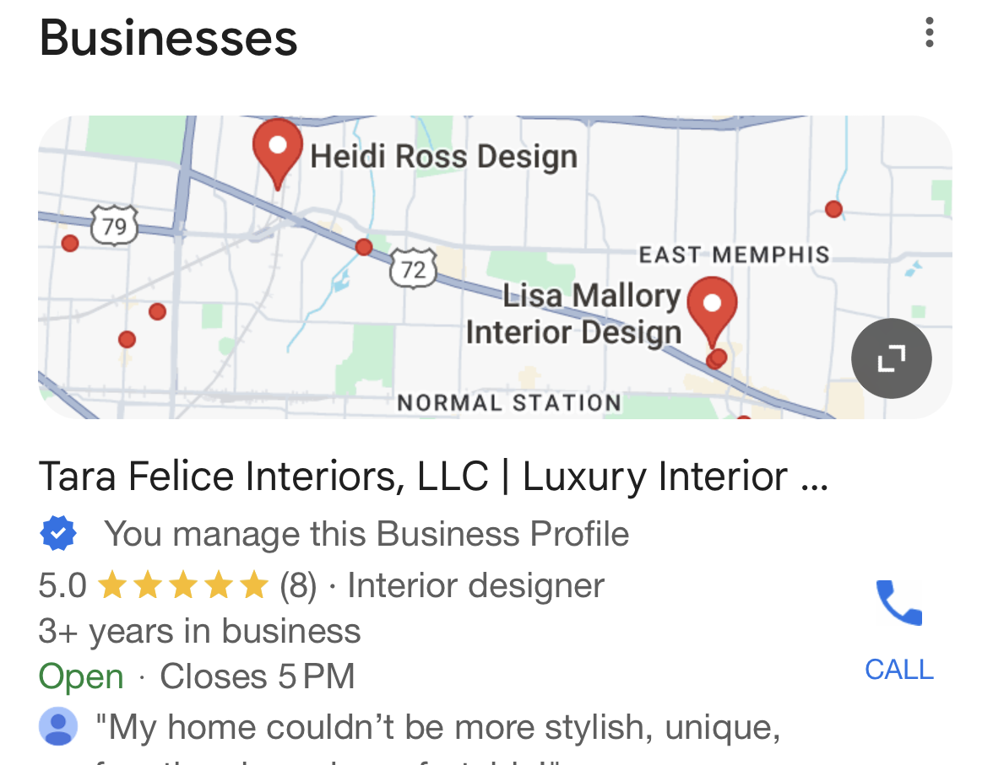Open Tara Felice Interiors, LLC listing title
Screen dimensions: 993x765
pyautogui.click(x=433, y=476)
